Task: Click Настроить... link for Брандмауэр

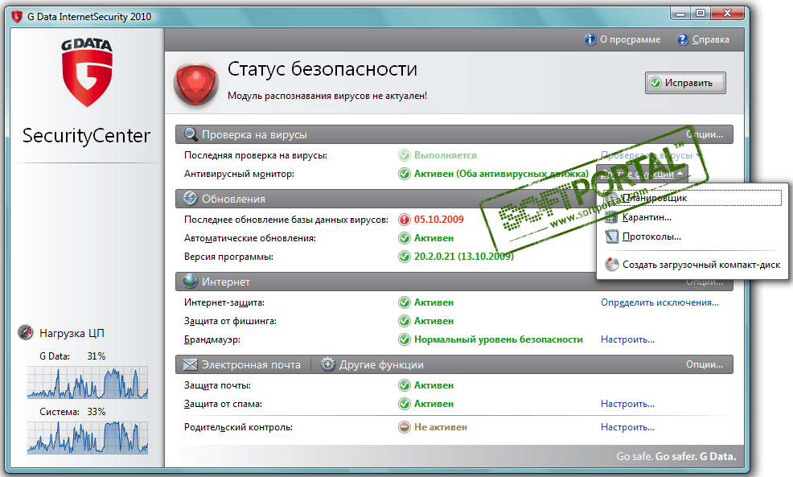Action: [x=627, y=339]
